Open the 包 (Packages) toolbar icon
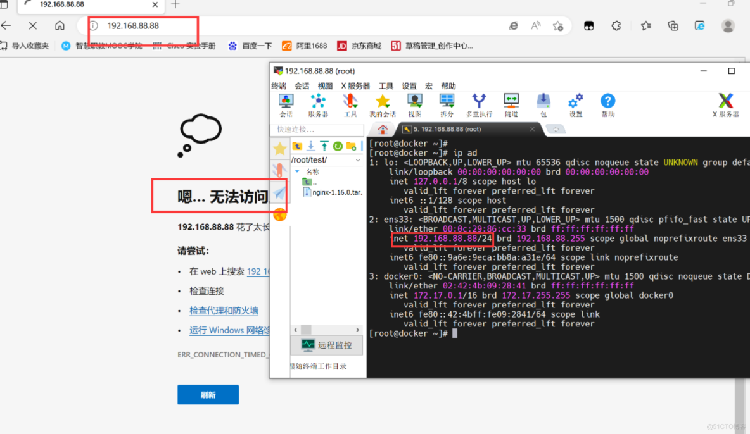Viewport: 750px width, 434px height. pyautogui.click(x=543, y=105)
